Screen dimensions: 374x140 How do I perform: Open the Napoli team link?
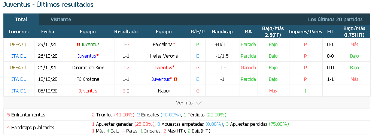click(164, 91)
